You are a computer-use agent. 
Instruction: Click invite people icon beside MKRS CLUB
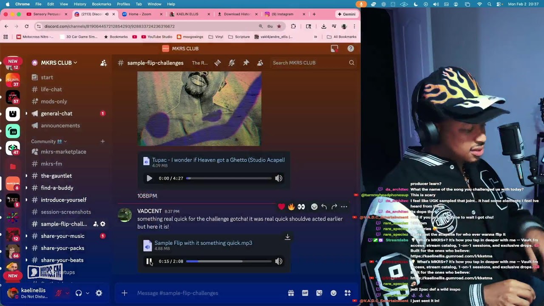coord(103,63)
